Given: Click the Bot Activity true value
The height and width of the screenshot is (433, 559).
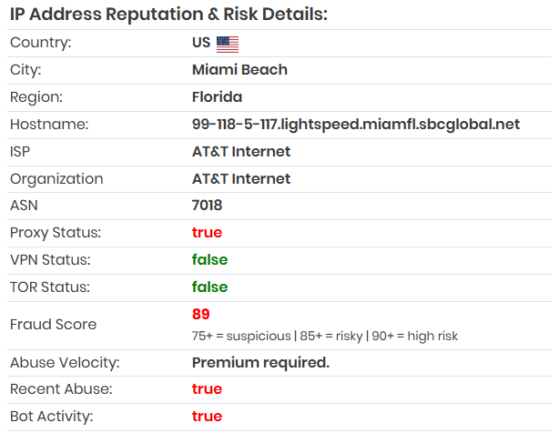Looking at the screenshot, I should click(x=207, y=417).
